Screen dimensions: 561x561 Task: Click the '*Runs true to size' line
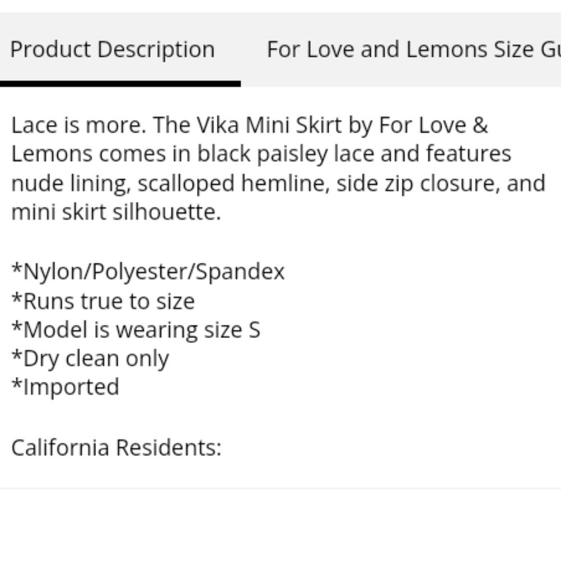(103, 301)
